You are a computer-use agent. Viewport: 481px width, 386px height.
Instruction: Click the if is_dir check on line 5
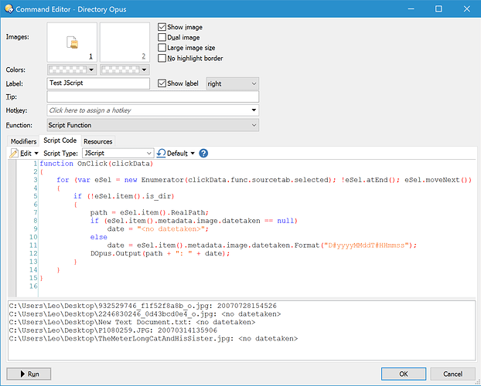[124, 196]
